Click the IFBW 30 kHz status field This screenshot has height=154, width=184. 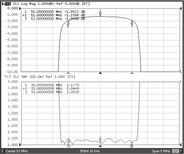[x=90, y=151]
